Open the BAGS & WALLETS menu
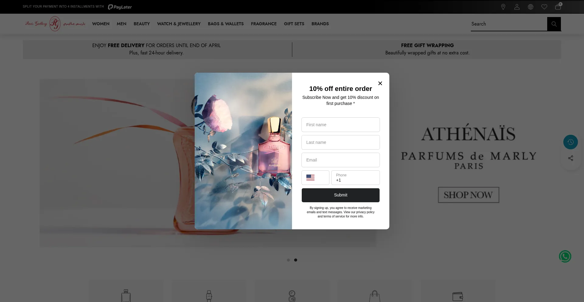This screenshot has height=302, width=584. tap(226, 24)
